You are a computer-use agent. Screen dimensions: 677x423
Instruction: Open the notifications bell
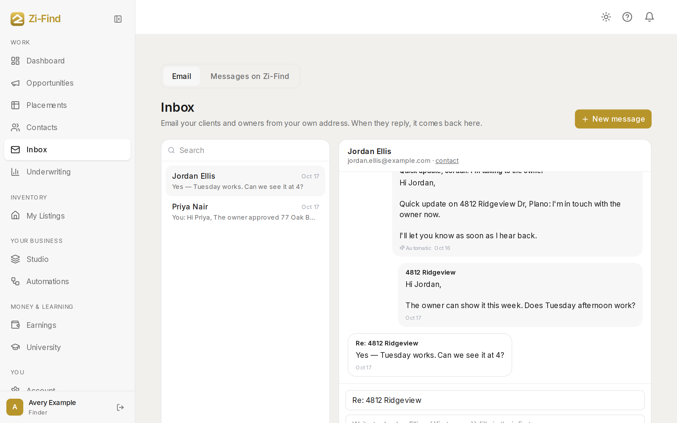coord(649,17)
